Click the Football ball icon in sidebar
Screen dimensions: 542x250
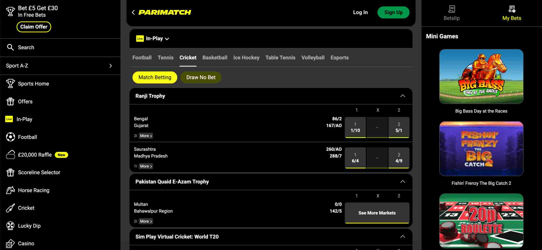click(x=10, y=137)
